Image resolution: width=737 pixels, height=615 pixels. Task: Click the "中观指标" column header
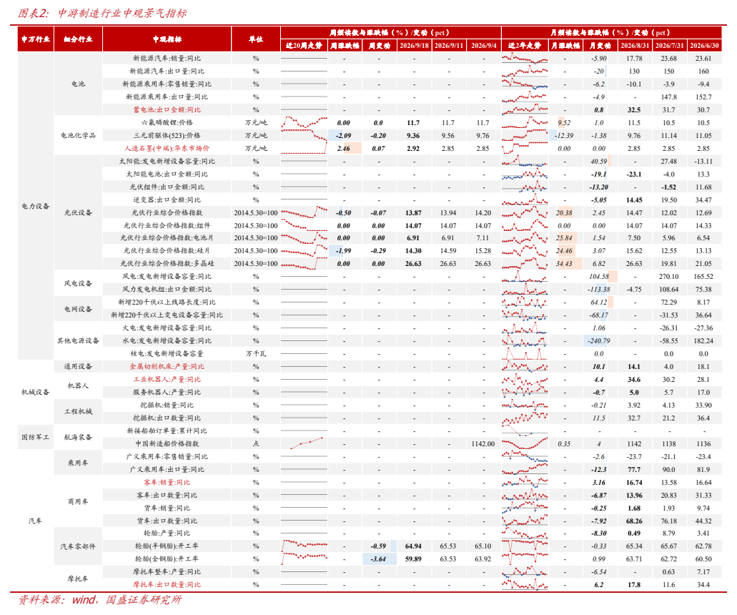tap(167, 39)
